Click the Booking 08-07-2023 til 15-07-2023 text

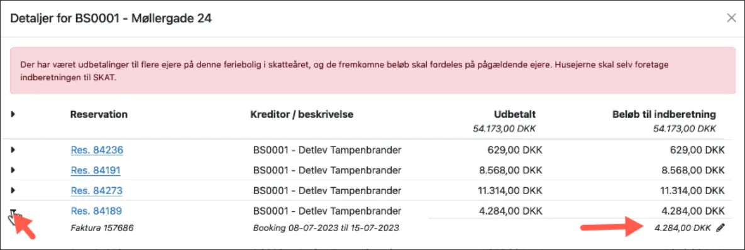pyautogui.click(x=326, y=228)
